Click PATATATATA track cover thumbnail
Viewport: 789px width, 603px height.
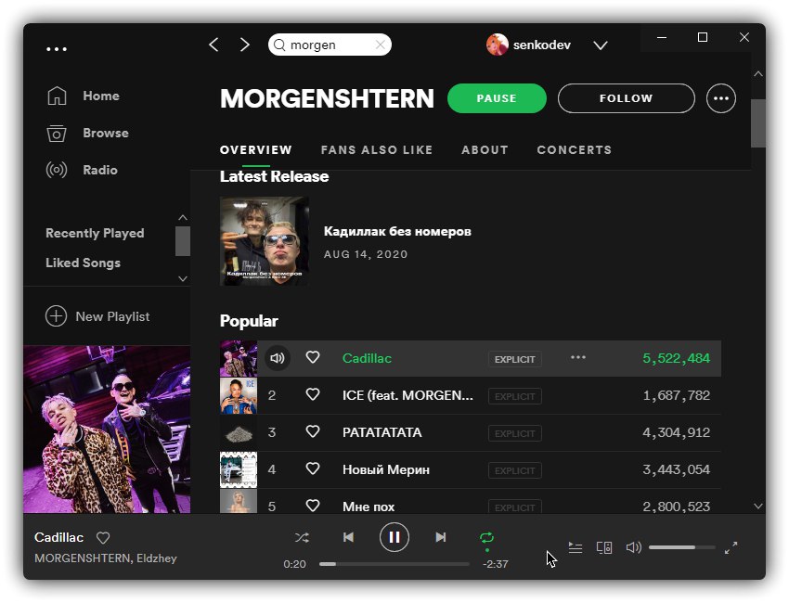point(239,432)
